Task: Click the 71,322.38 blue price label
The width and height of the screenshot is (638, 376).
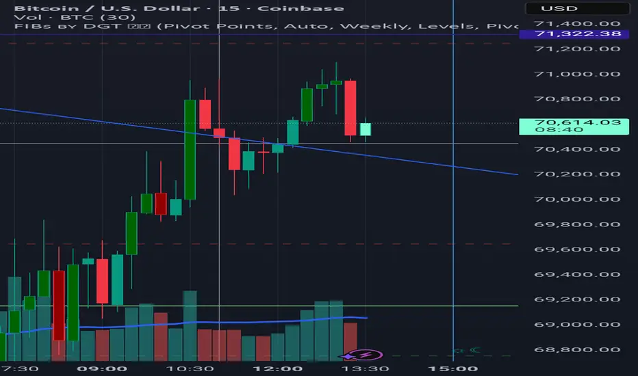Action: pyautogui.click(x=574, y=33)
